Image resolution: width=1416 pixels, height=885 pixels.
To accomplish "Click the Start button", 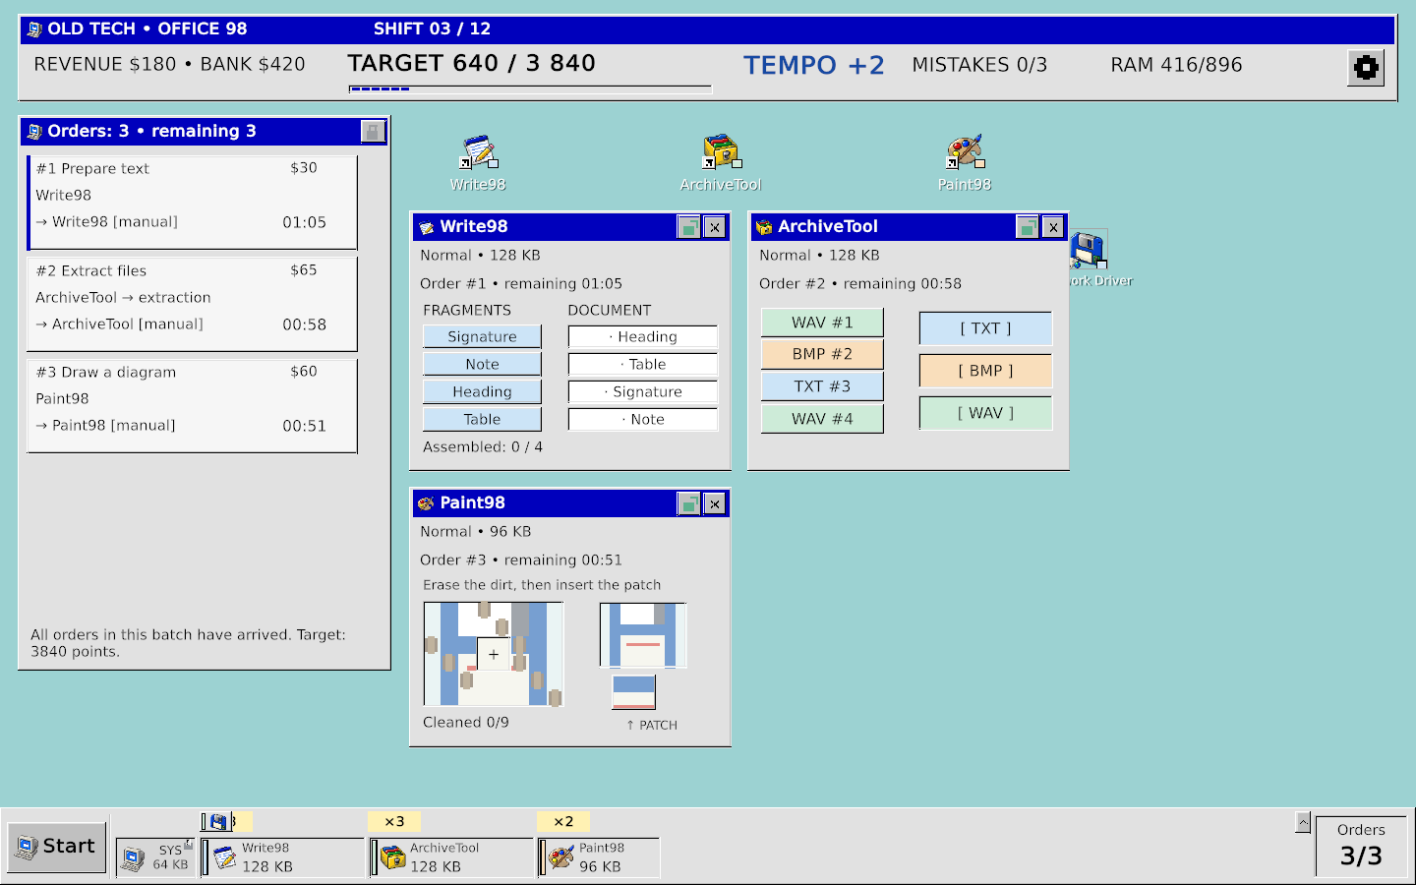I will tap(57, 847).
